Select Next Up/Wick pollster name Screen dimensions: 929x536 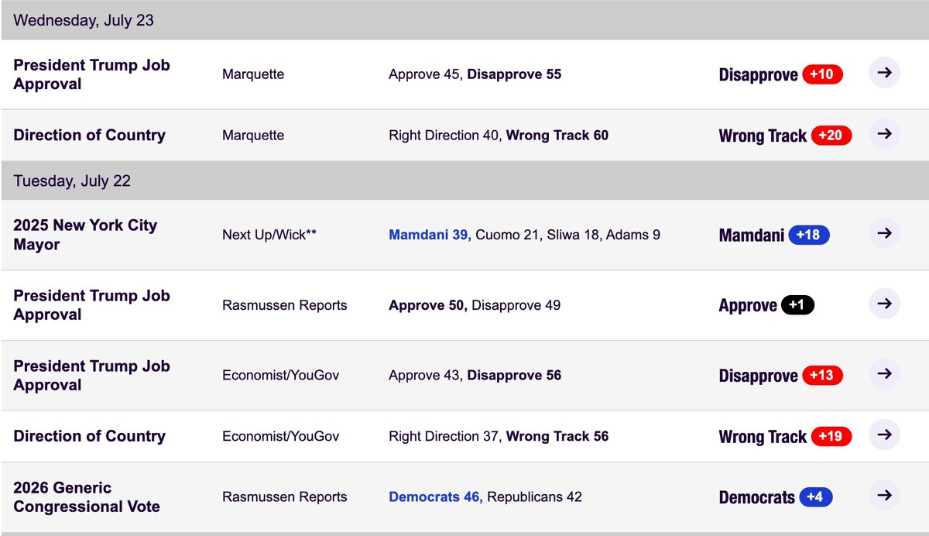click(269, 235)
